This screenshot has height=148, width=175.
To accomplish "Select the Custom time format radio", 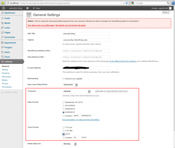I will coord(63,138).
